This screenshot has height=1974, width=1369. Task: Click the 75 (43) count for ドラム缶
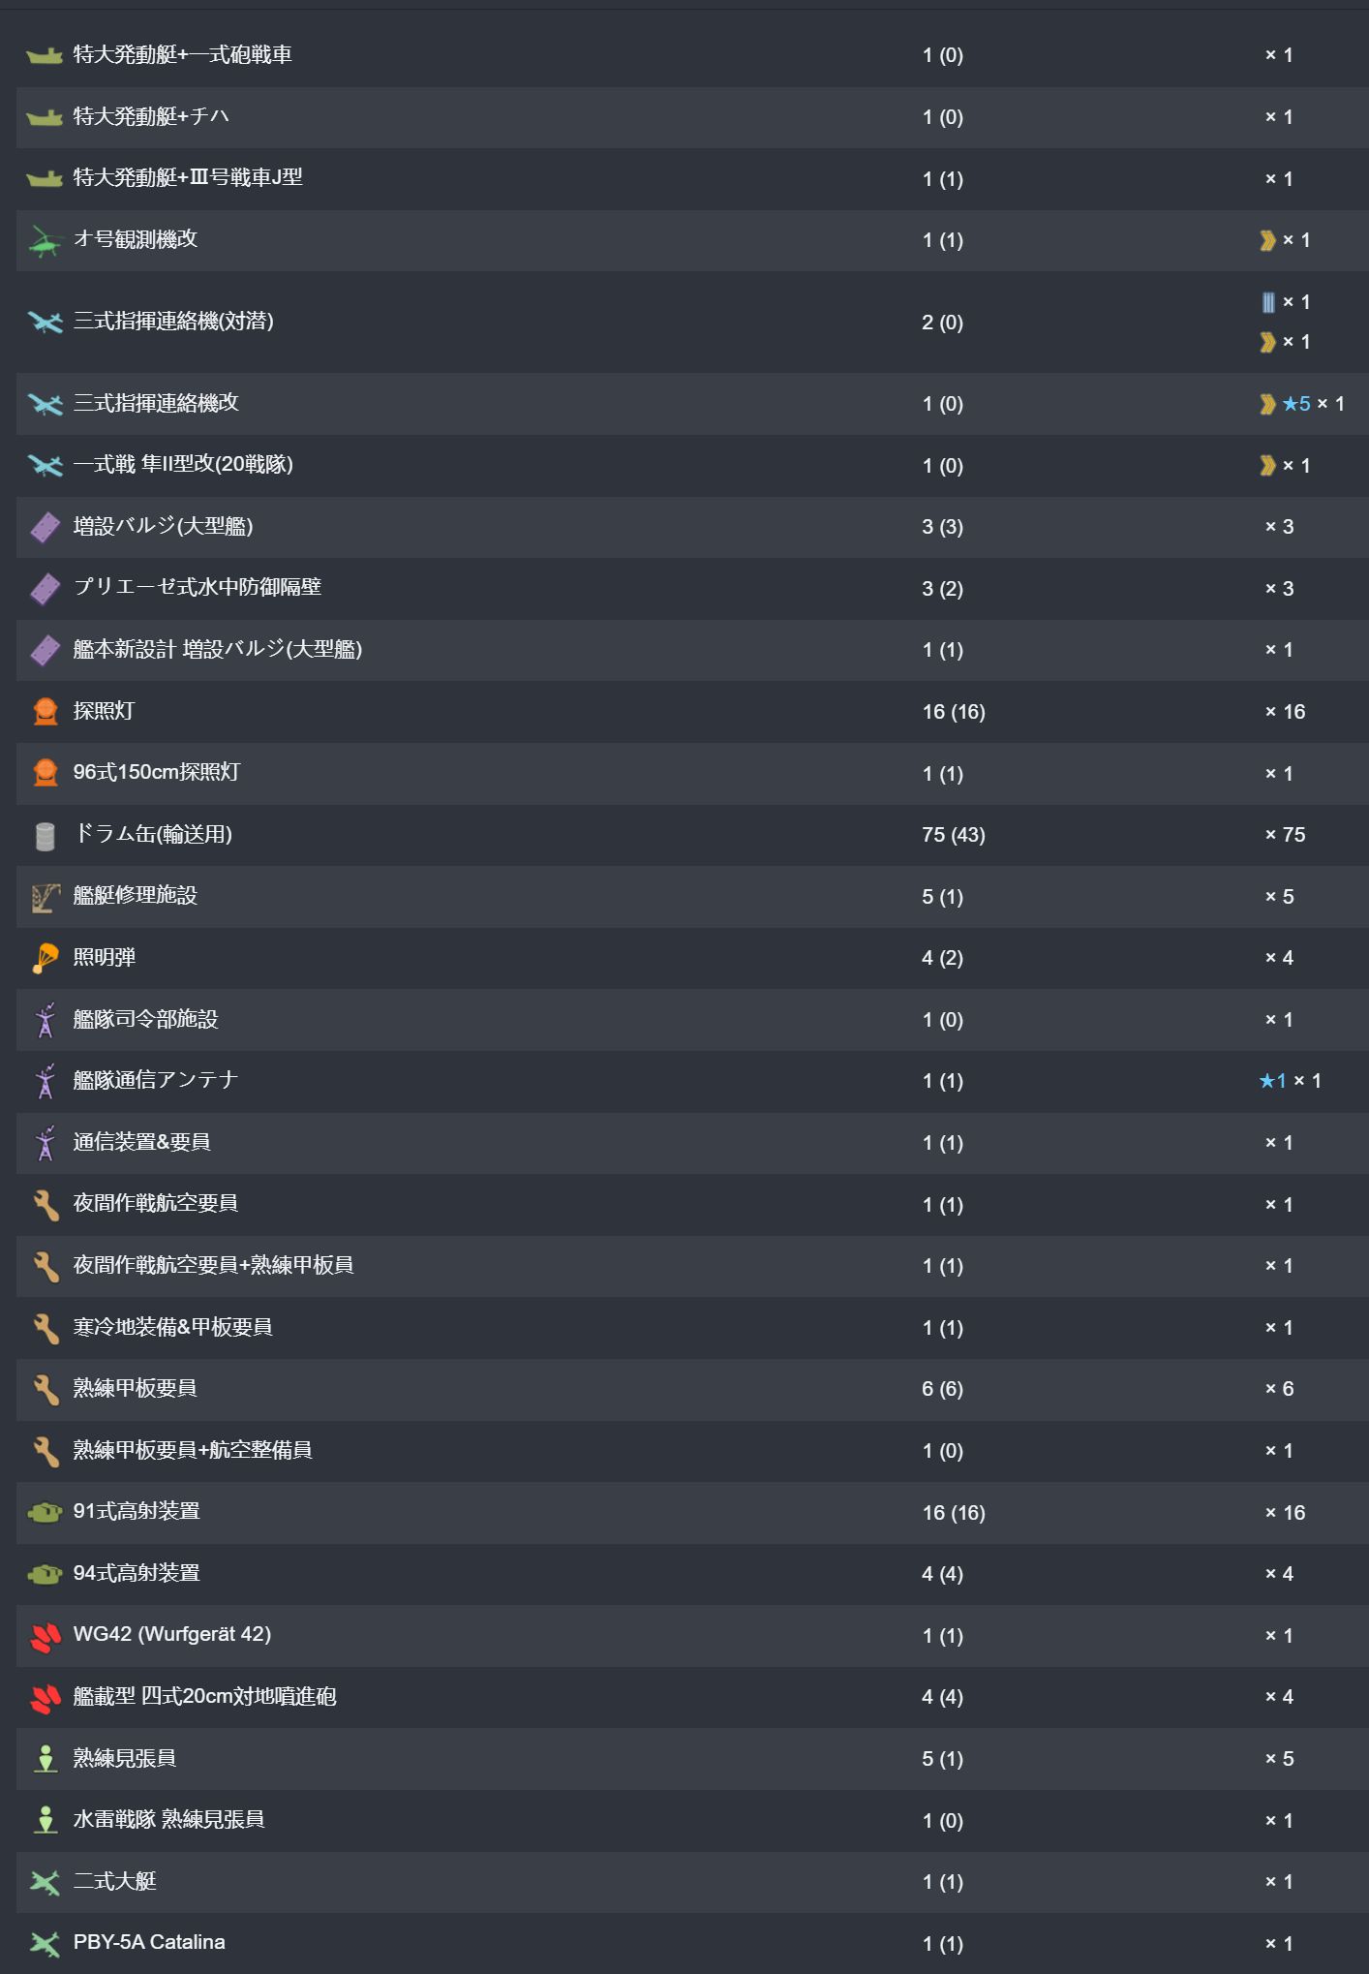click(x=954, y=835)
